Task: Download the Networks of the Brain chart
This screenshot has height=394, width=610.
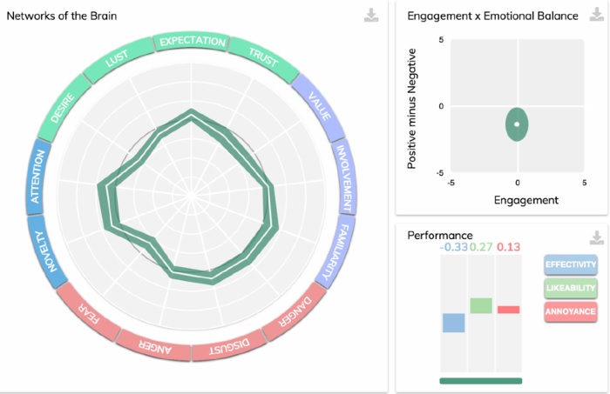Action: (371, 16)
